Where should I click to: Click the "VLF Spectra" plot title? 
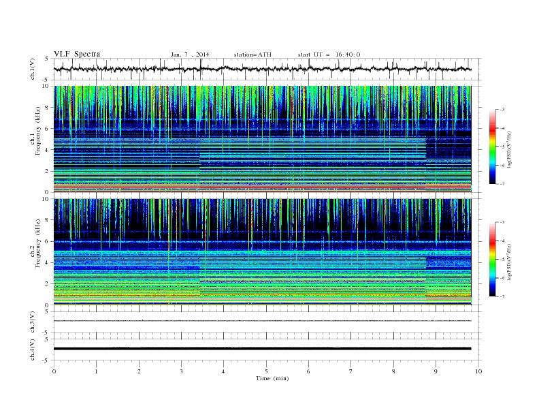pyautogui.click(x=77, y=54)
